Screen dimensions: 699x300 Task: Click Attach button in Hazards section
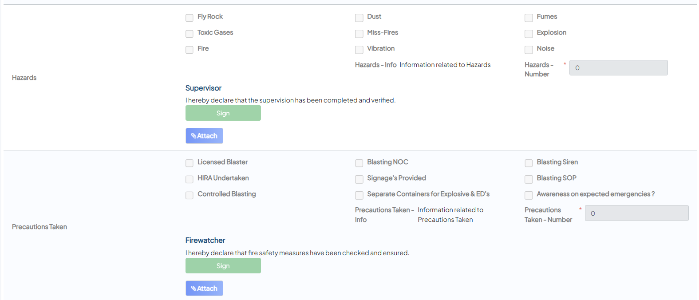(x=204, y=136)
